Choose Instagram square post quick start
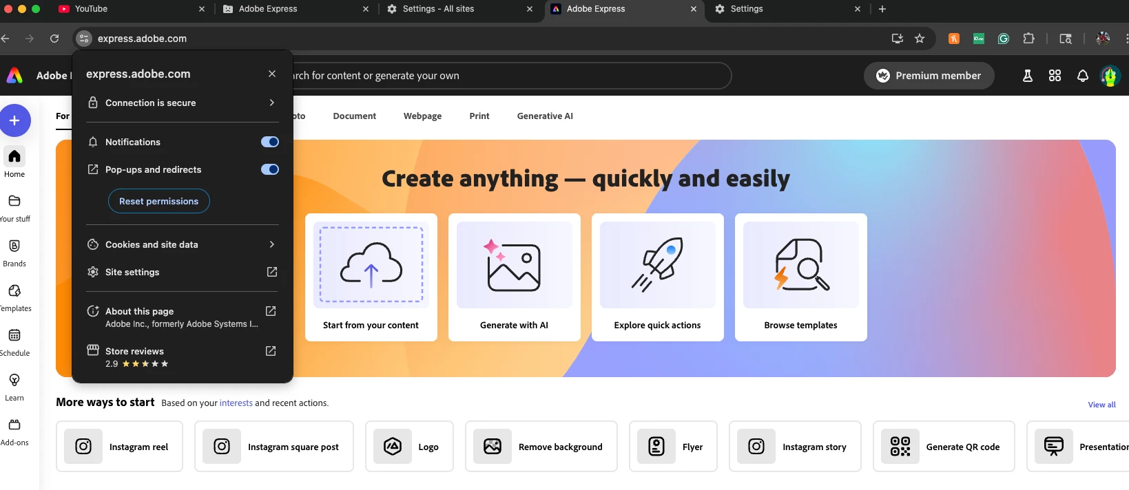 point(274,447)
